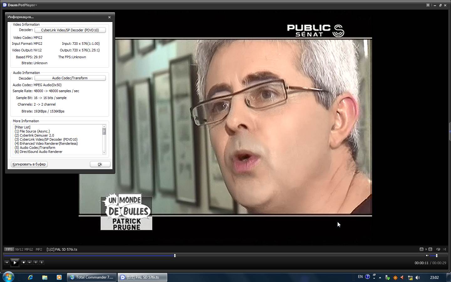Click the elapsed time 00:00:11 display
451x282 pixels.
(422, 263)
